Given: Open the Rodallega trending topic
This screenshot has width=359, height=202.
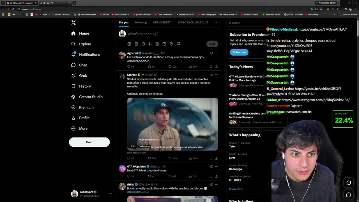Looking at the screenshot, I should (x=235, y=169).
